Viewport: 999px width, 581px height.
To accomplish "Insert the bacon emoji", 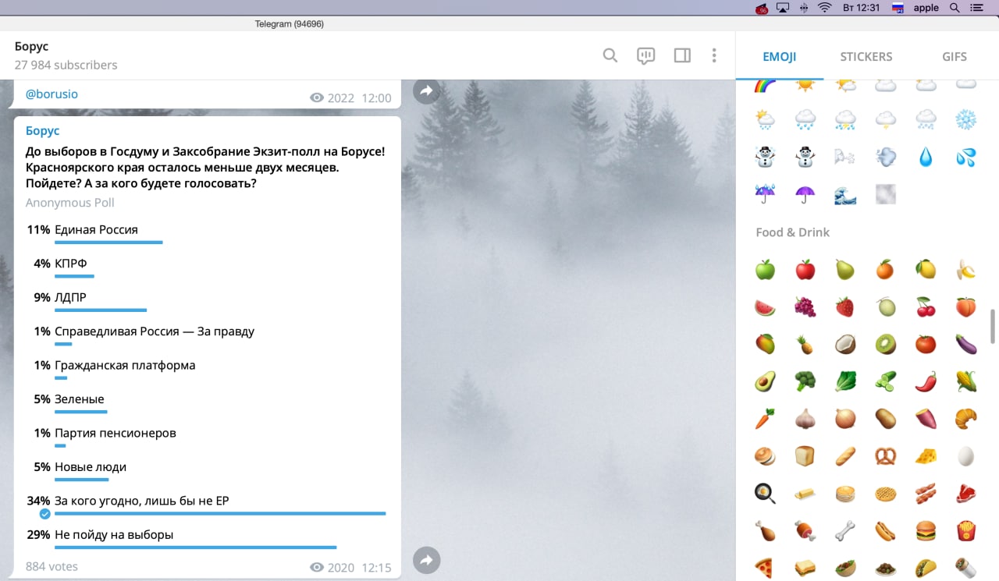I will (926, 493).
